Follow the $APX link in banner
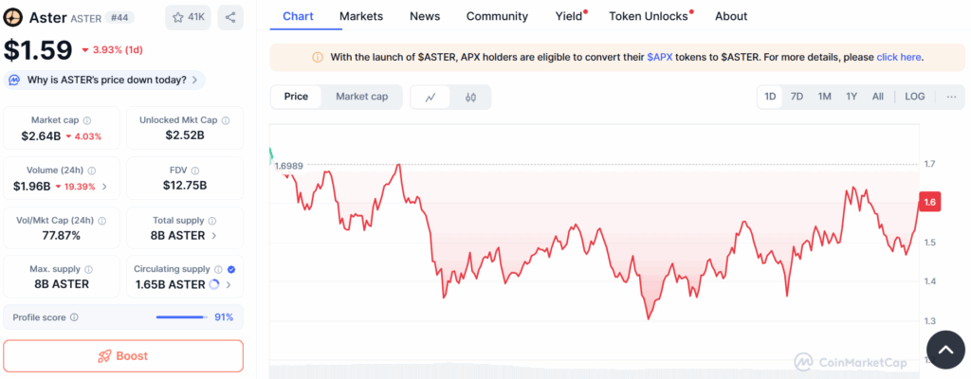971x379 pixels. point(660,57)
